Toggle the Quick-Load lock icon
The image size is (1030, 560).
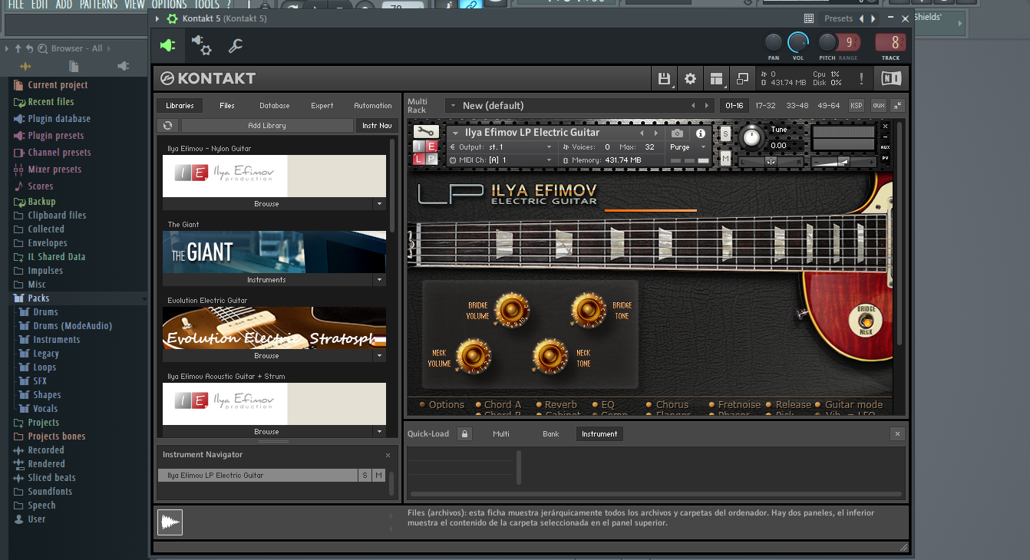click(x=464, y=433)
